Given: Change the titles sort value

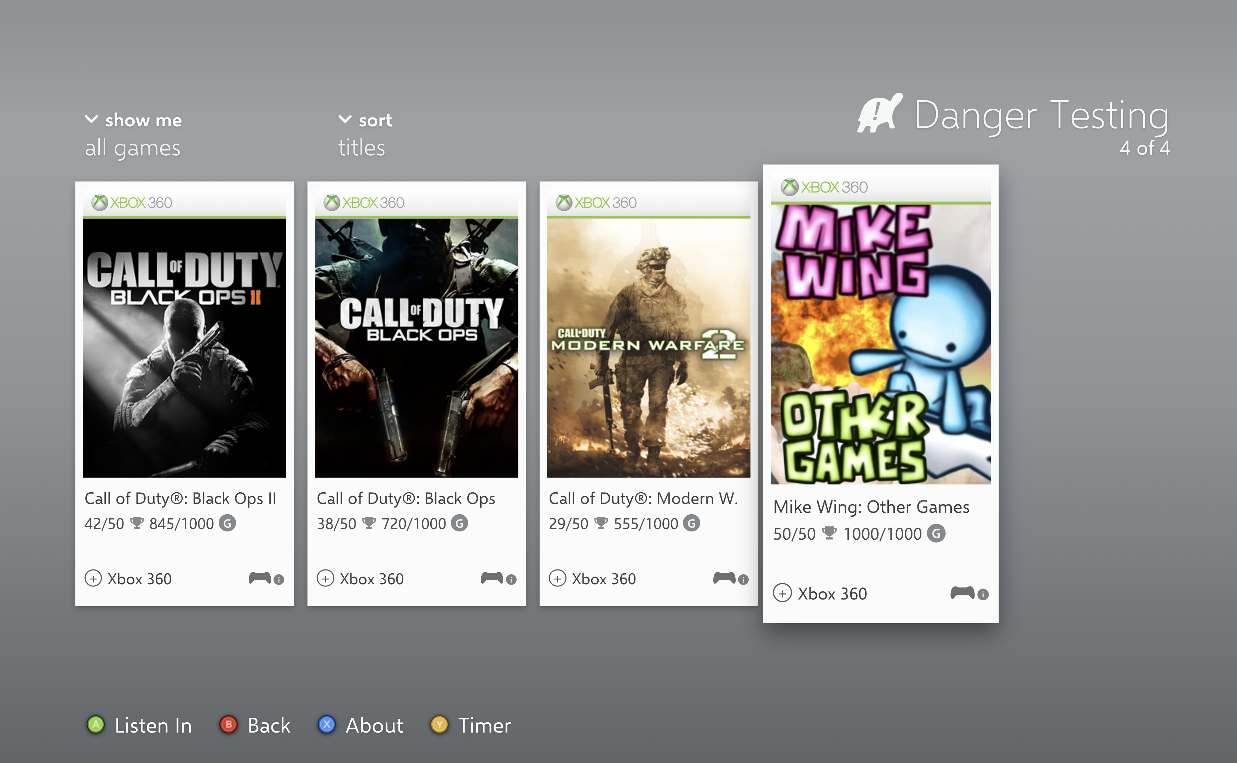Looking at the screenshot, I should (362, 148).
